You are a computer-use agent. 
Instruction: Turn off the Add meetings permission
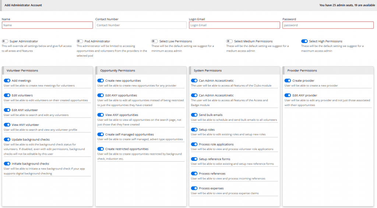7,81
